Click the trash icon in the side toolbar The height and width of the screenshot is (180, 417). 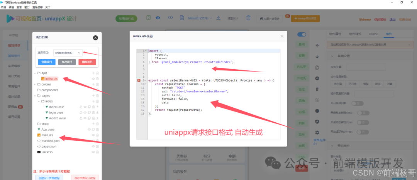click(x=317, y=89)
